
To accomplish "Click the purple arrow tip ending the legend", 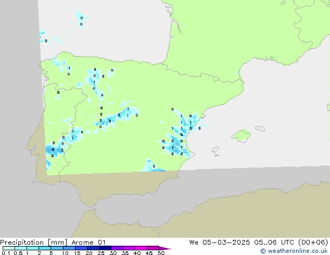I will point(165,248).
